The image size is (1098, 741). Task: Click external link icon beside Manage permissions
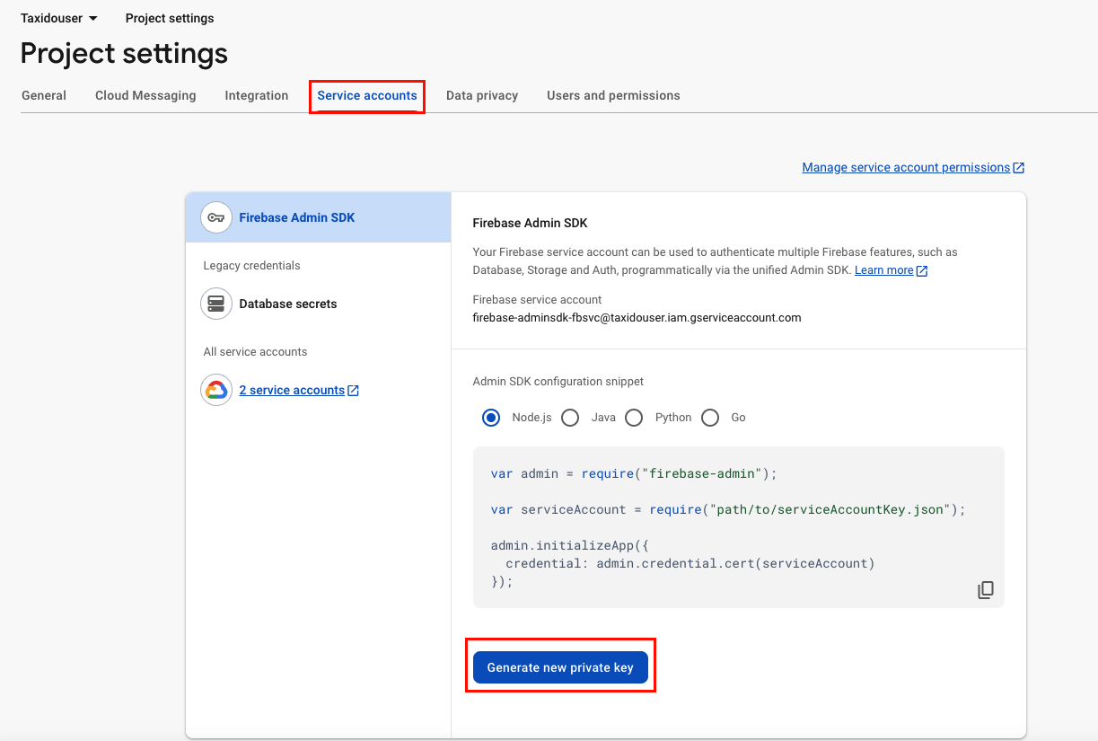[x=1019, y=168]
